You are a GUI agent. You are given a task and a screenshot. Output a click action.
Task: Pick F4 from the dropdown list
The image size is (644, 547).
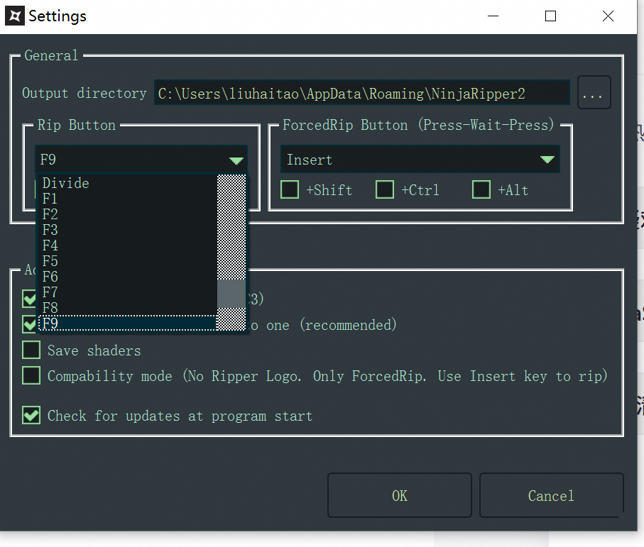(127, 245)
